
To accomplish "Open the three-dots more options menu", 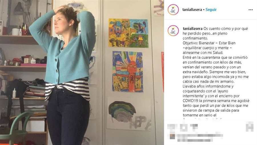I will pos(250,10).
